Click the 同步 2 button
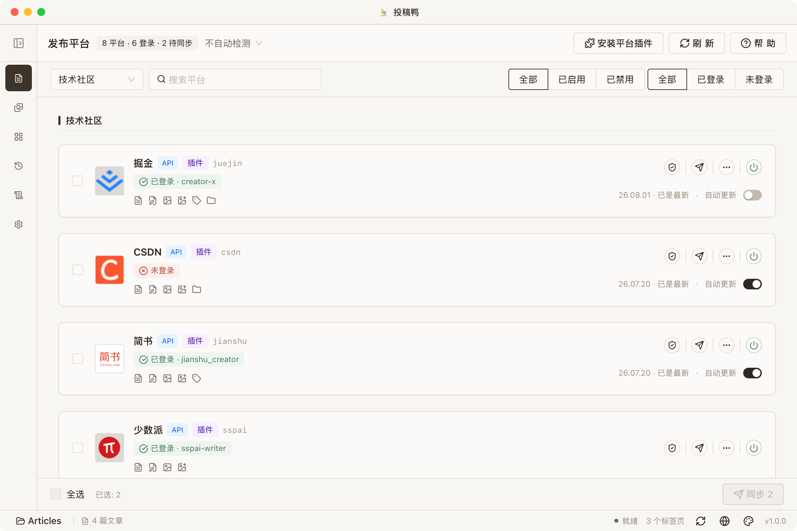Screen dimensions: 797x531 coord(753,494)
